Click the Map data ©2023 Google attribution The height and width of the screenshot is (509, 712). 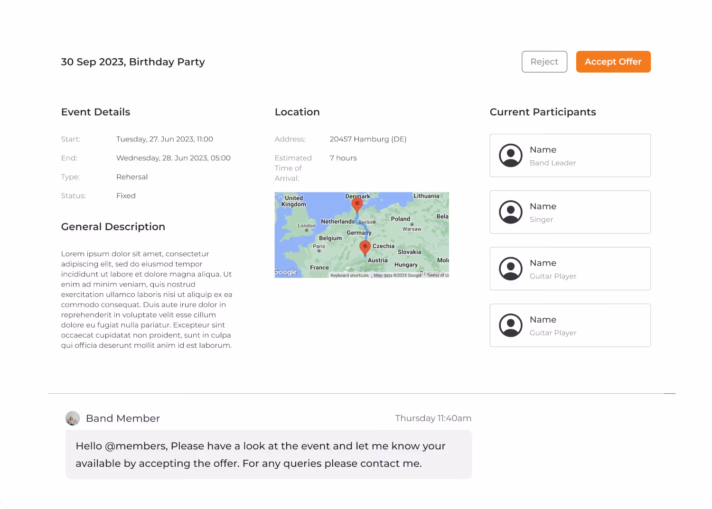[x=397, y=276]
